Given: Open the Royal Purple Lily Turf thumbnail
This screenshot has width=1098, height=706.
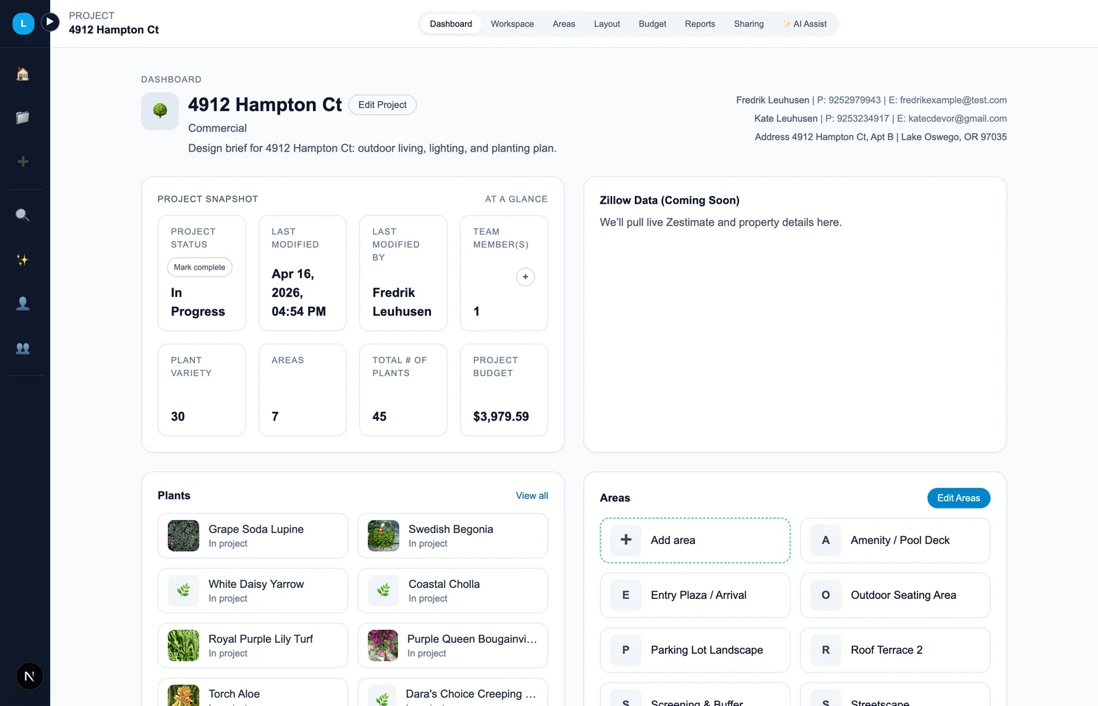Looking at the screenshot, I should coord(183,646).
